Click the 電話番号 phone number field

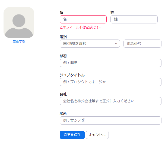[142, 44]
